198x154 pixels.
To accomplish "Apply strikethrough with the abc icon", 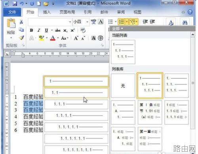I will [x=58, y=30].
